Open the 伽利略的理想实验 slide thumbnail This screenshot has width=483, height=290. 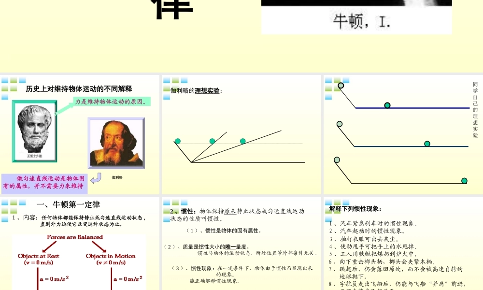tap(241, 134)
